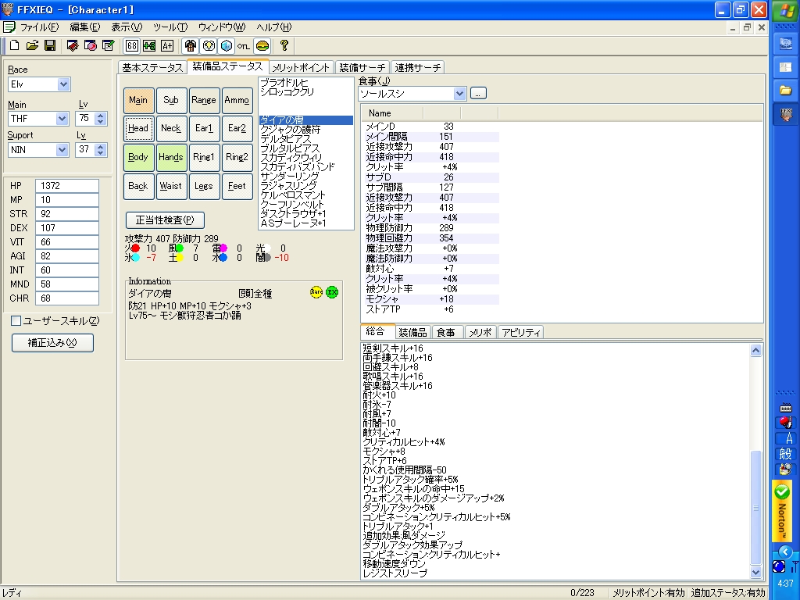Click the New file toolbar icon

click(14, 45)
